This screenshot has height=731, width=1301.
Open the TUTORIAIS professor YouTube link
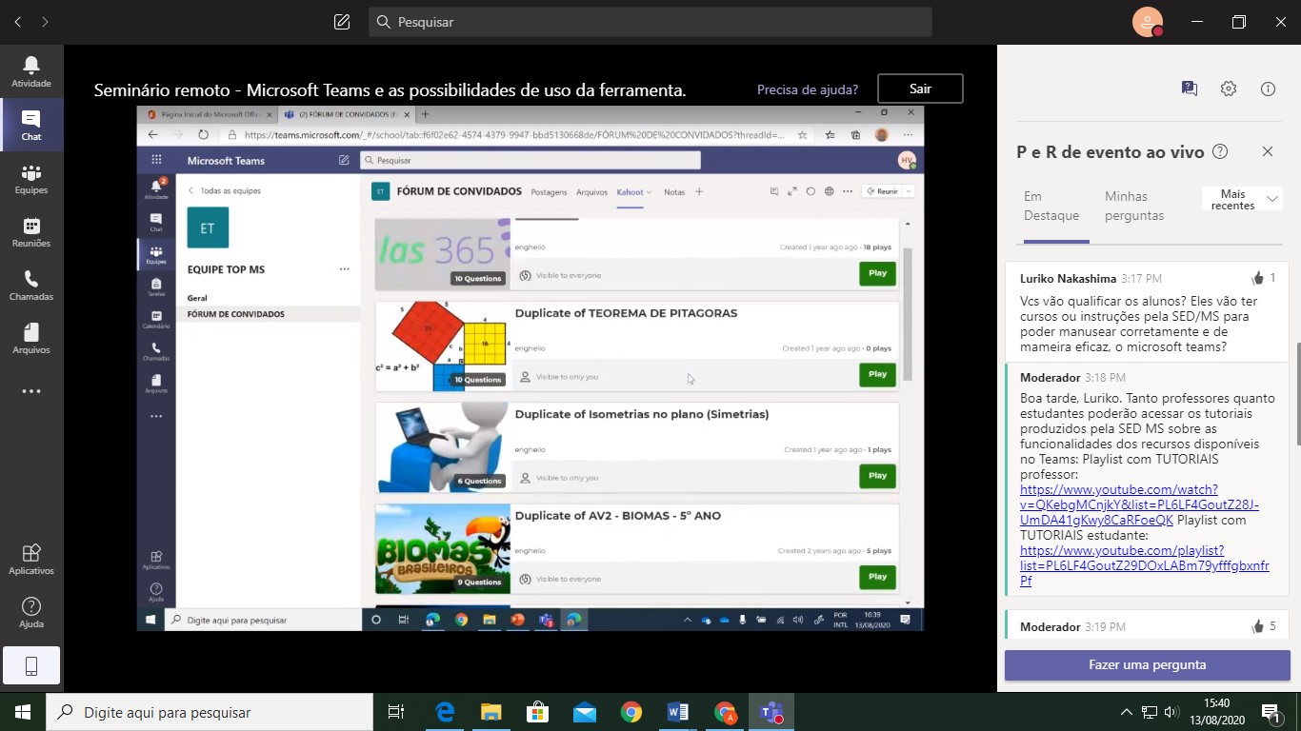(x=1139, y=504)
